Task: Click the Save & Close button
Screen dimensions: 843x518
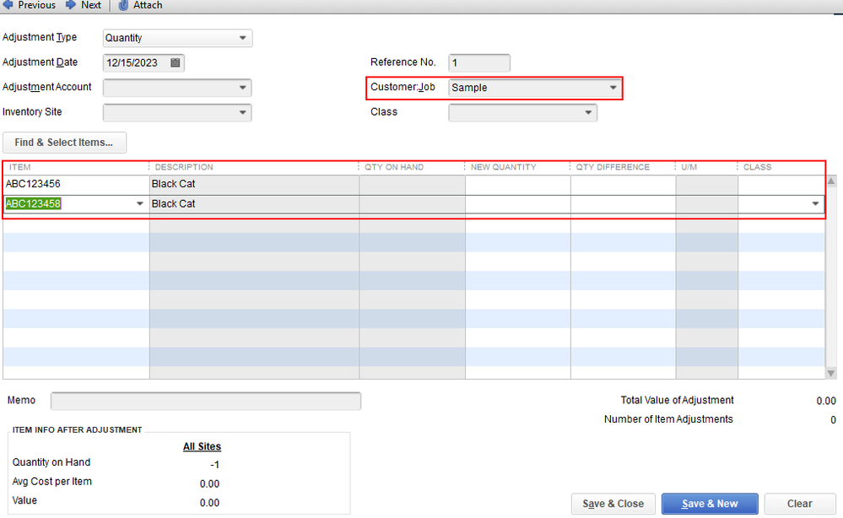Action: 613,504
